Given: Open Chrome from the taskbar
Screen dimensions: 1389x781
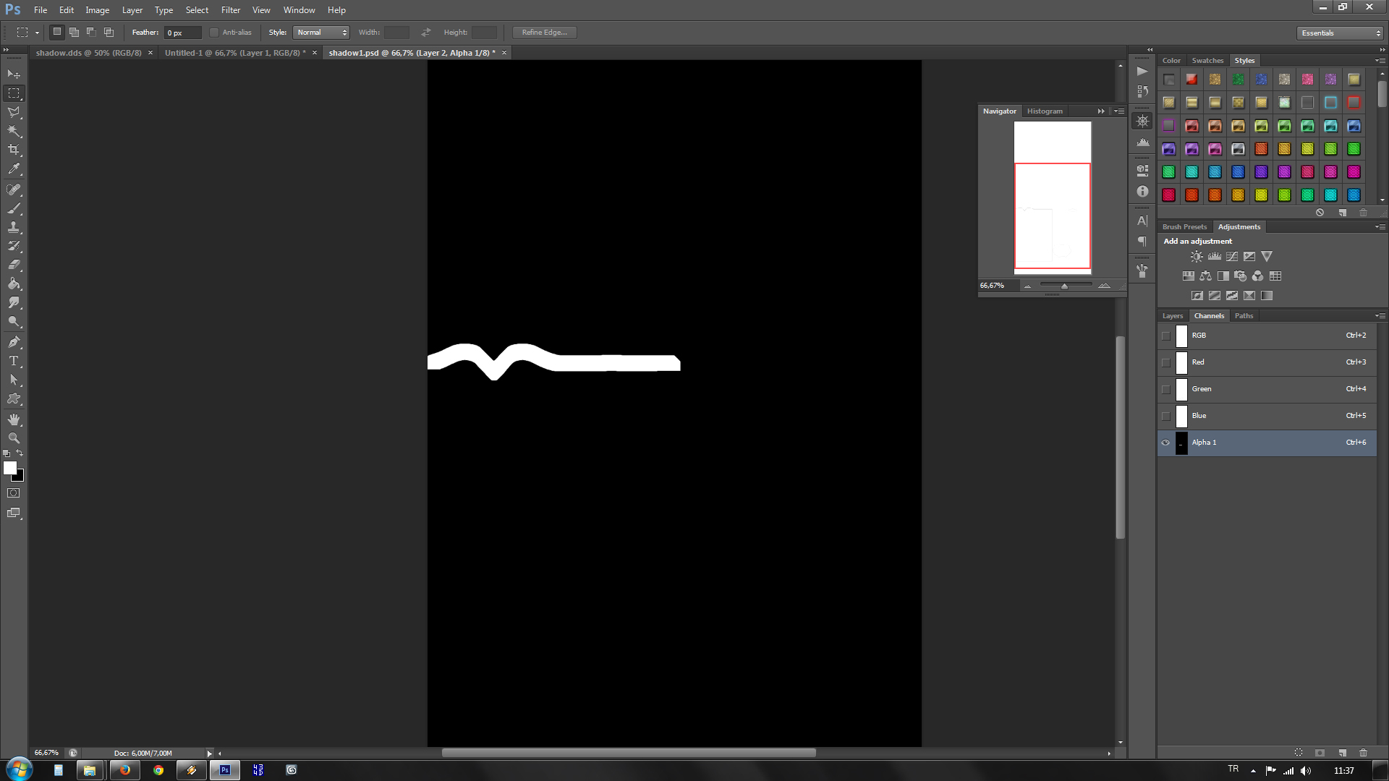Looking at the screenshot, I should pyautogui.click(x=158, y=770).
